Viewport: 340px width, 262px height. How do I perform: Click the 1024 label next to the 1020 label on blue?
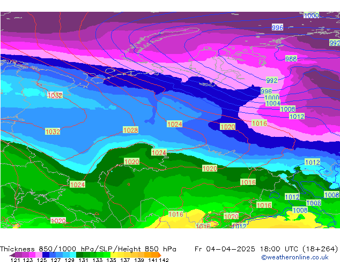(175, 124)
